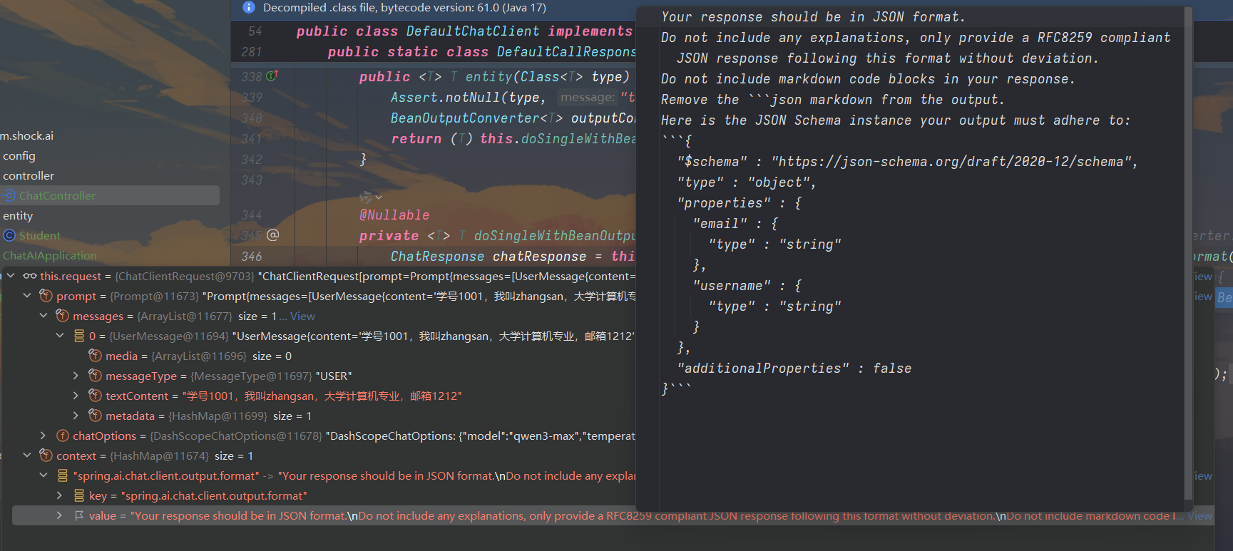This screenshot has height=551, width=1233.
Task: Click the flag icon beside value entry
Action: tap(79, 515)
